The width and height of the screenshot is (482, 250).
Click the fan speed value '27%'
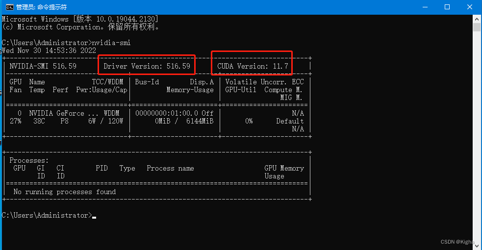pyautogui.click(x=15, y=121)
